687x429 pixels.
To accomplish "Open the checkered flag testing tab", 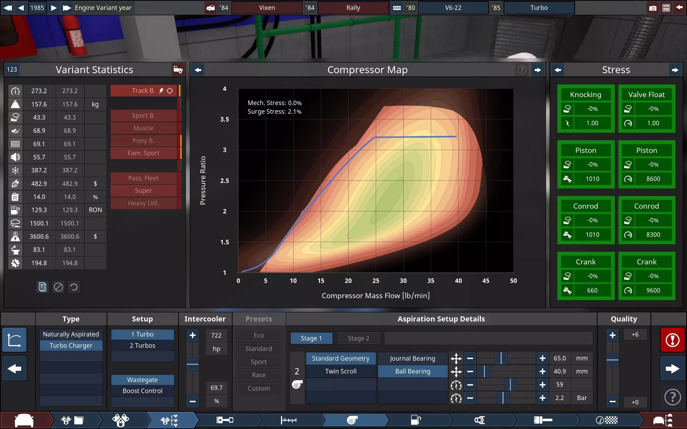I will click(607, 420).
